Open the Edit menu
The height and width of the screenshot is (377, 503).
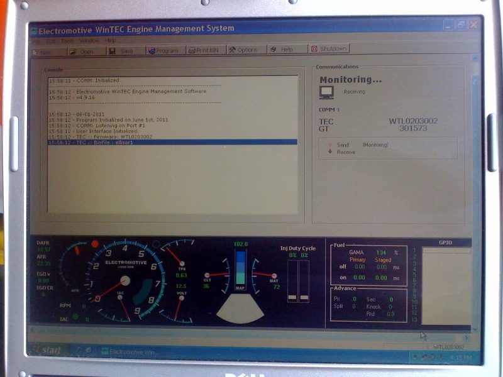[51, 41]
